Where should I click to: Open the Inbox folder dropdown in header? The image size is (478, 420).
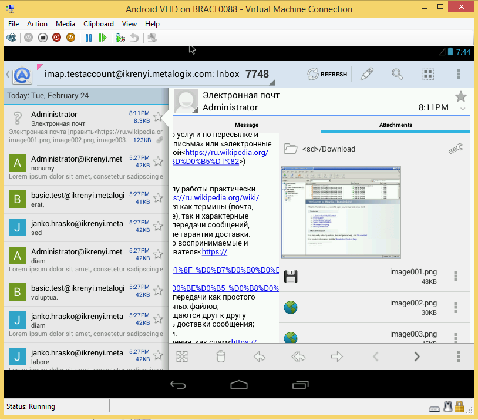tap(156, 74)
